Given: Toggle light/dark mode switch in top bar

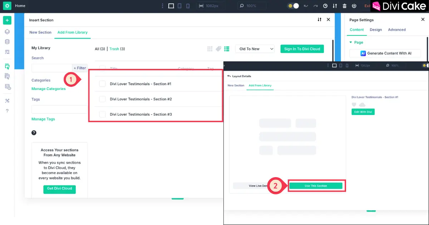Looking at the screenshot, I should click(293, 6).
